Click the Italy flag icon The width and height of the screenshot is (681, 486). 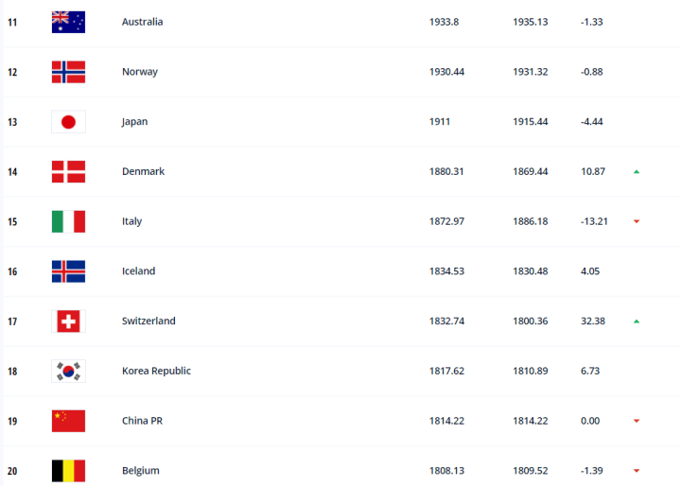click(68, 221)
